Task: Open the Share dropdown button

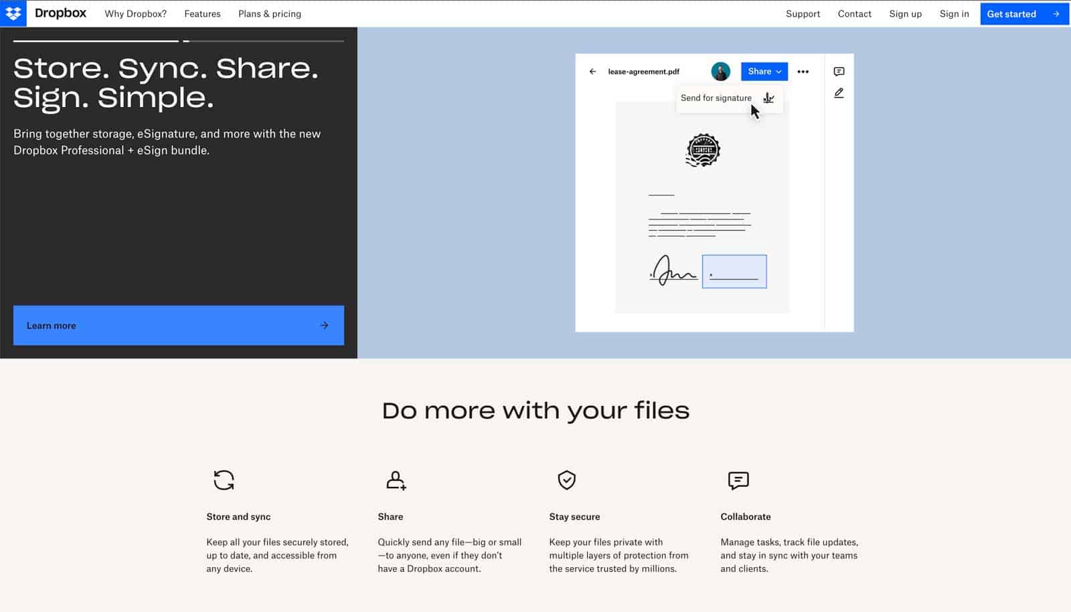Action: tap(764, 72)
